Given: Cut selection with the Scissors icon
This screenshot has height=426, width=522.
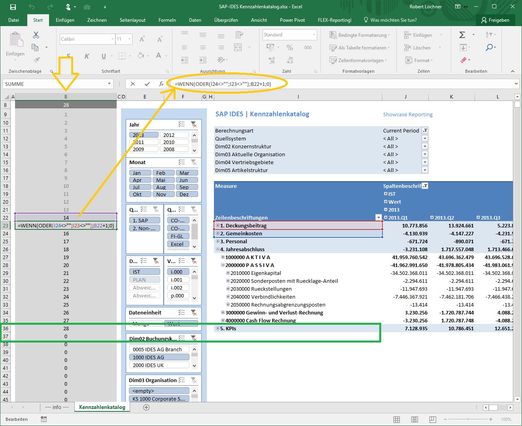Looking at the screenshot, I should coord(36,35).
